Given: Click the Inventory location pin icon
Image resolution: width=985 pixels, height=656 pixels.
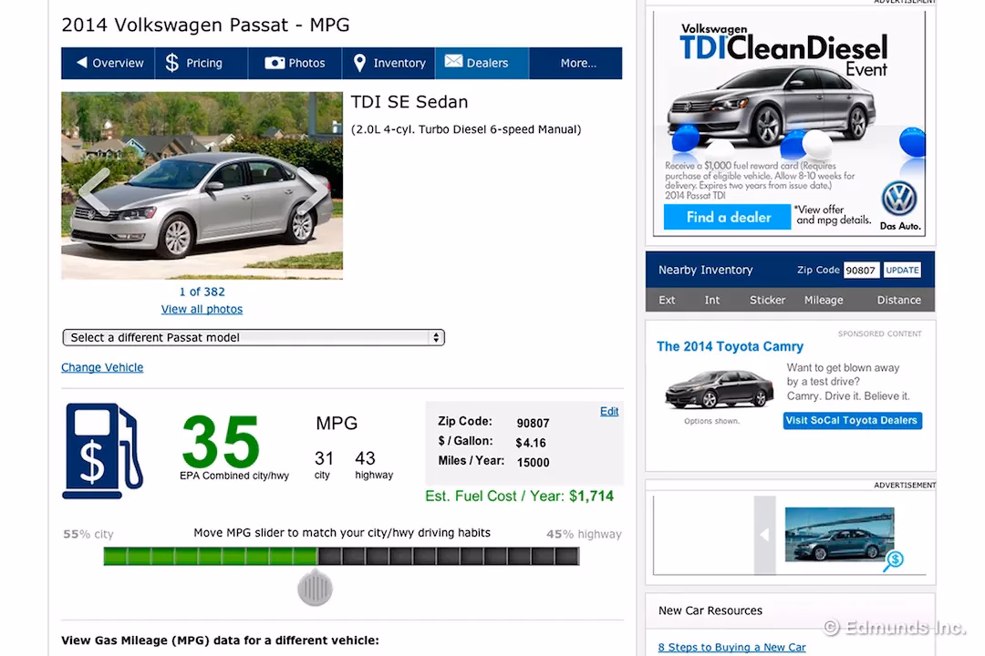Looking at the screenshot, I should click(362, 63).
